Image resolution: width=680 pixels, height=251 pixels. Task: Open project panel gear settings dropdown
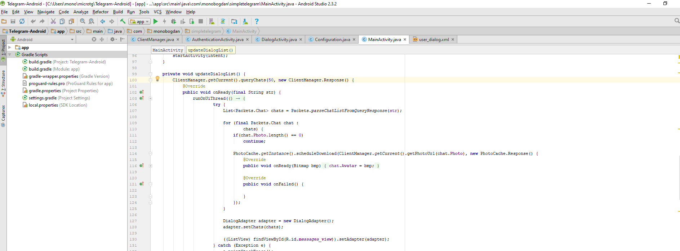click(114, 39)
